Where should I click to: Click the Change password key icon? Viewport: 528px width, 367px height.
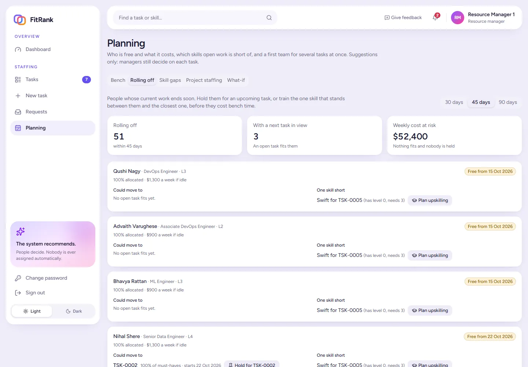18,278
